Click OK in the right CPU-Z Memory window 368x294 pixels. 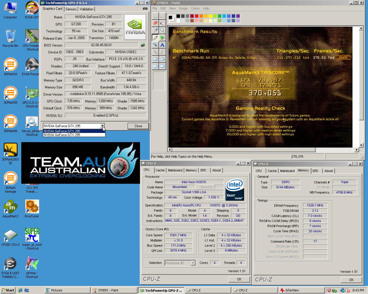(x=351, y=280)
